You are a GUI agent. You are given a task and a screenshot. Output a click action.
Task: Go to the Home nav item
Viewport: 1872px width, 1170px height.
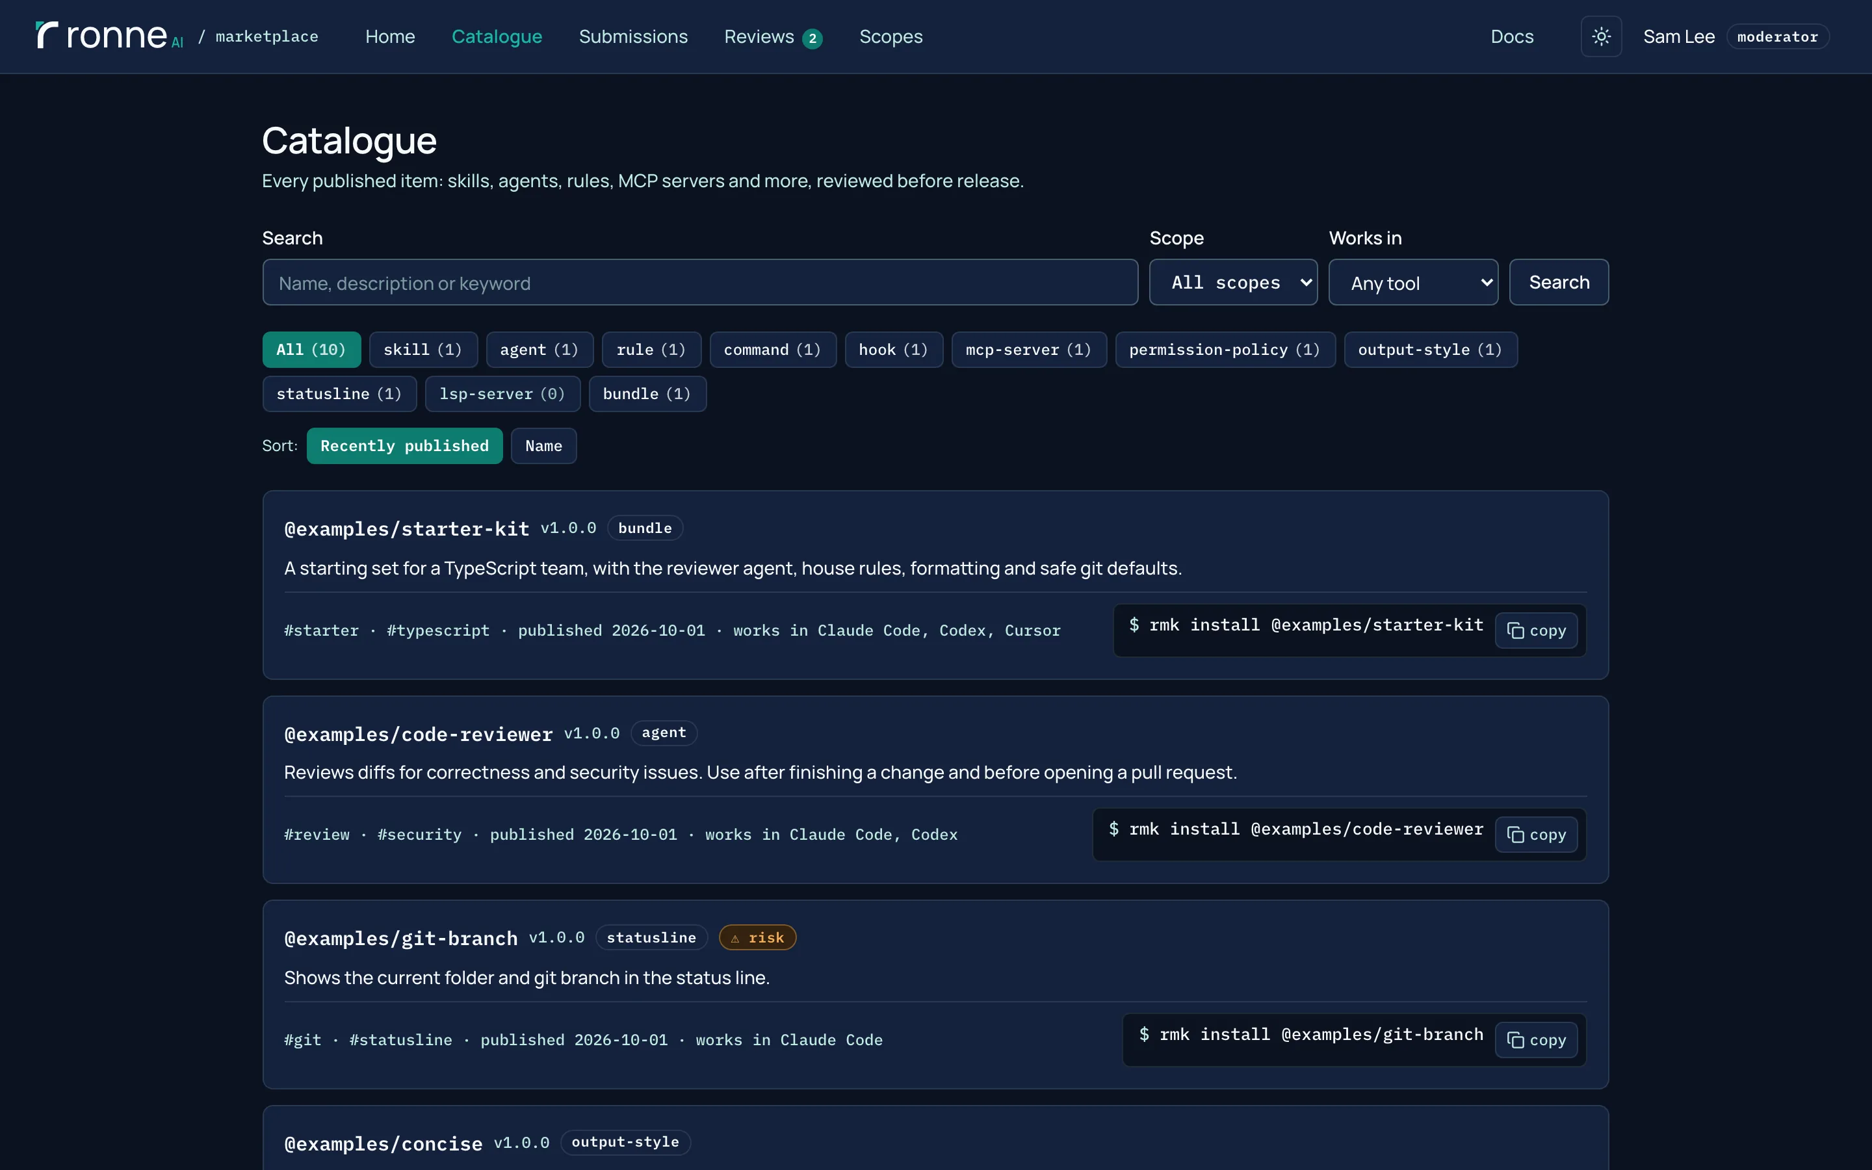(390, 36)
